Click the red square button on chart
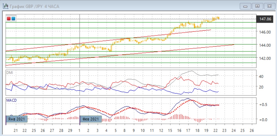 click(x=9, y=19)
